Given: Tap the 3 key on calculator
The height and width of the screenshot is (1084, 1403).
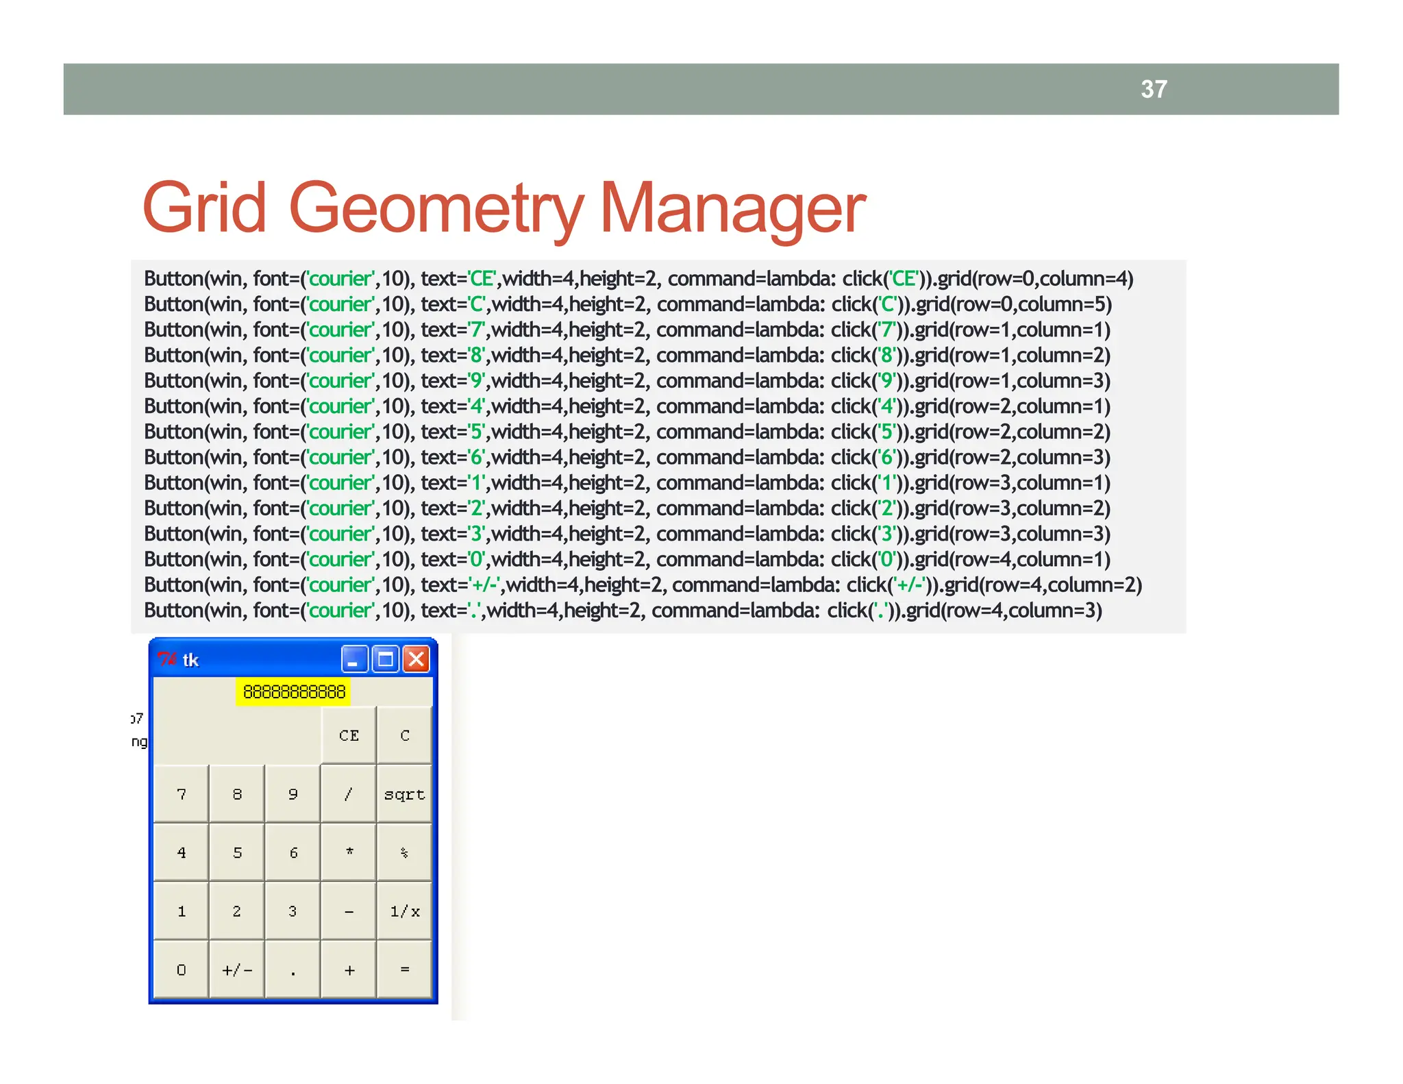Looking at the screenshot, I should coord(293,911).
